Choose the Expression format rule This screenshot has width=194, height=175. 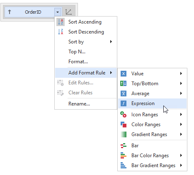point(152,103)
